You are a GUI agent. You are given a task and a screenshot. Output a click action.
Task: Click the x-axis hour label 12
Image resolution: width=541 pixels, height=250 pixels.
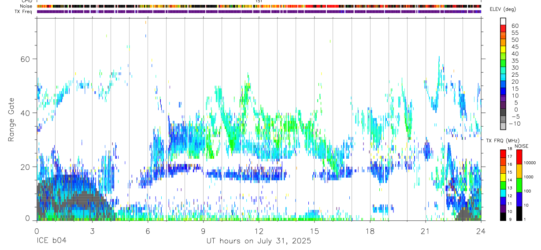[259, 231]
